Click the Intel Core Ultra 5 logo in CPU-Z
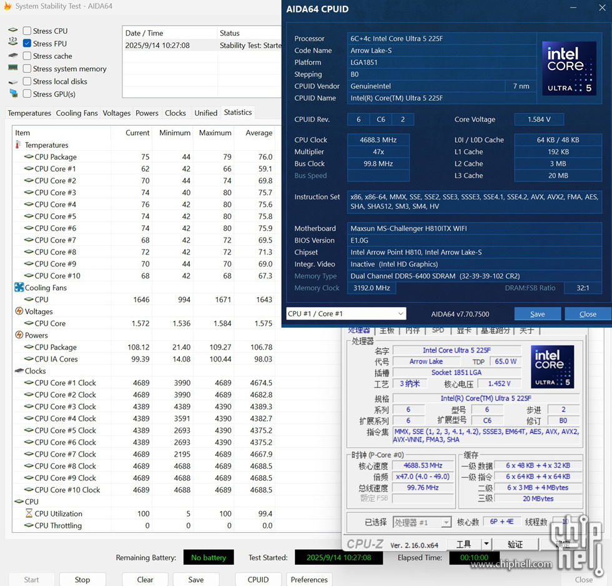The height and width of the screenshot is (586, 612). click(x=552, y=366)
